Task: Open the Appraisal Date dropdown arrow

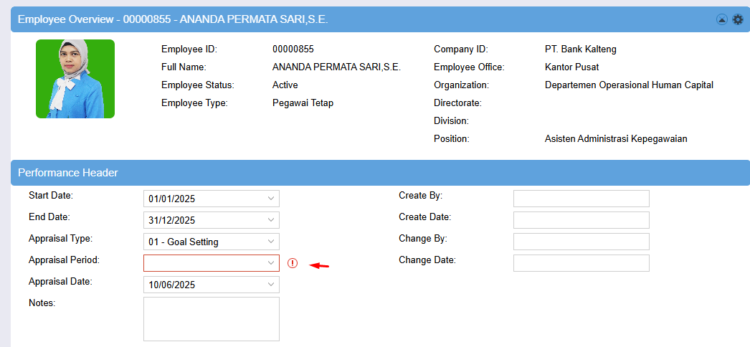Action: click(271, 285)
